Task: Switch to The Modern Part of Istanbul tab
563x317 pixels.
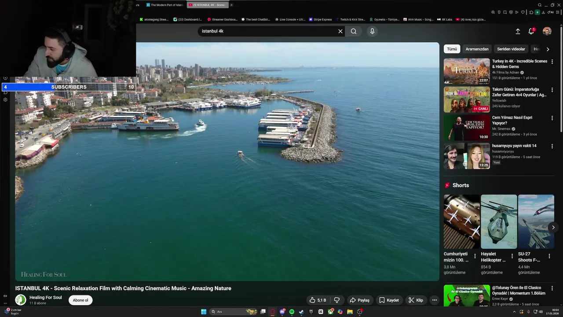Action: click(165, 5)
